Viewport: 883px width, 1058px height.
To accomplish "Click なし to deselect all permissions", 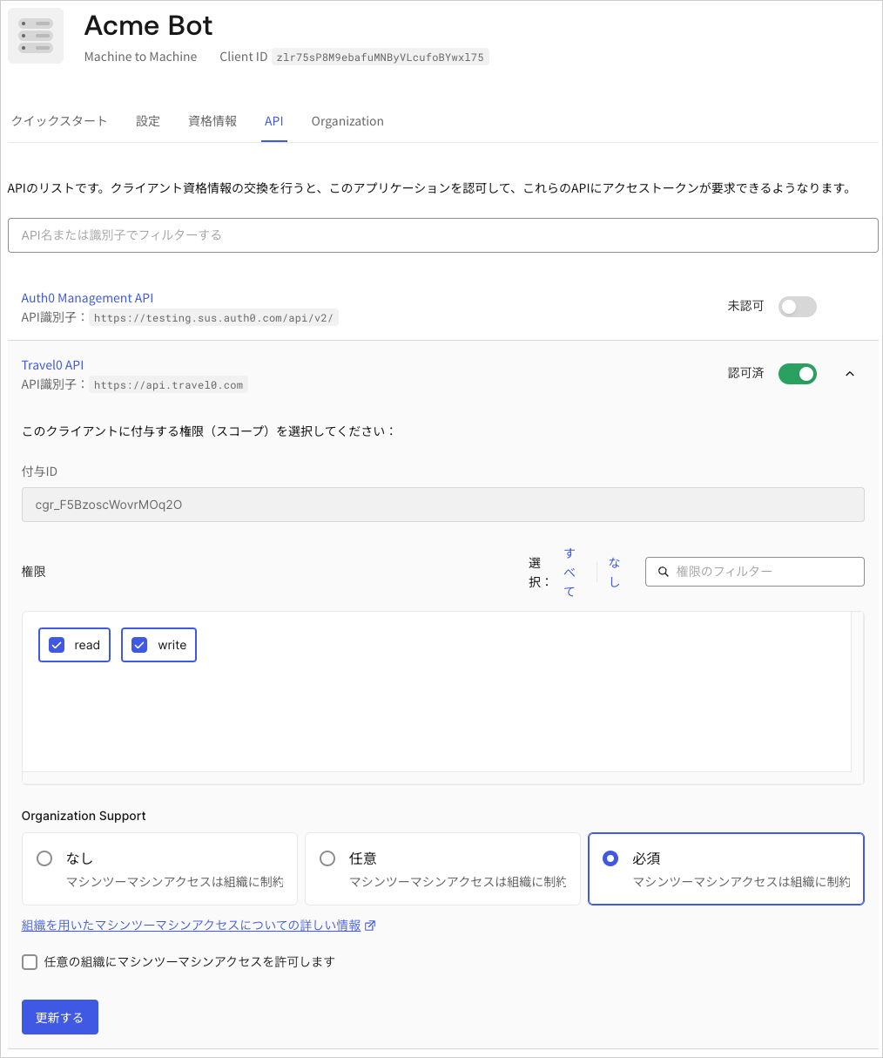I will 614,573.
